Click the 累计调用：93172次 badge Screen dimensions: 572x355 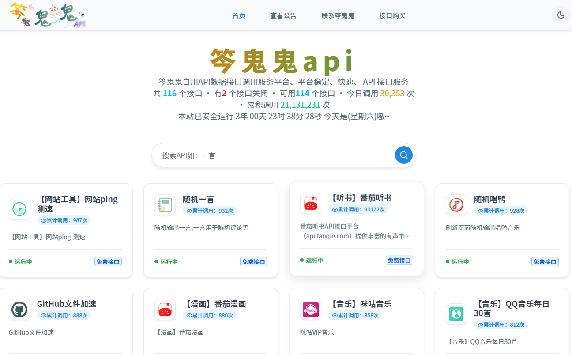[358, 209]
